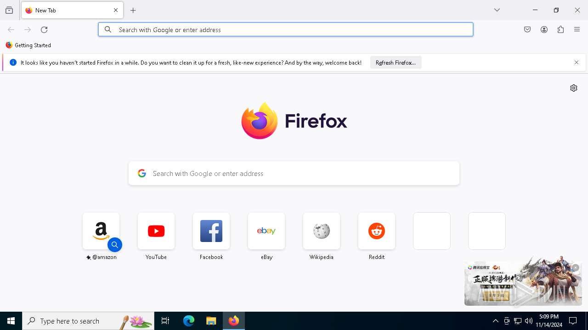Open the Reddit shortcut

coord(377,231)
